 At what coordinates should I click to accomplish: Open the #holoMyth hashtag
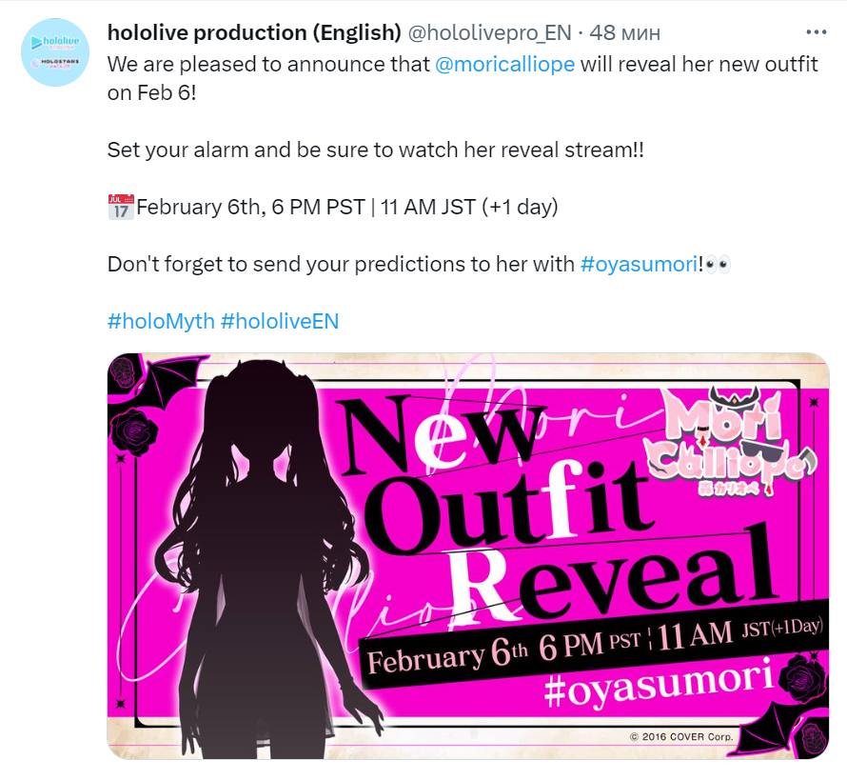coord(161,322)
